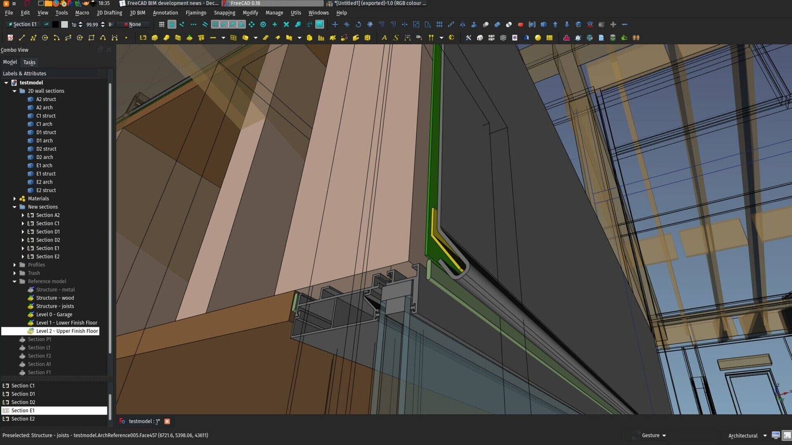This screenshot has height=445, width=792.
Task: Select the Move tool
Action: [335, 24]
